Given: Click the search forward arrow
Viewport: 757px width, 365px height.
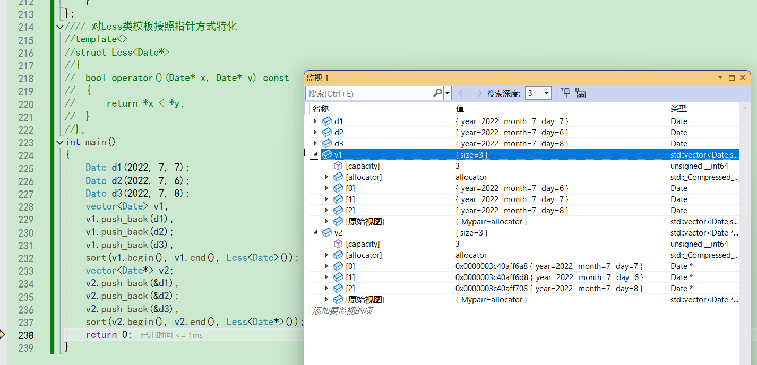Looking at the screenshot, I should coord(477,93).
